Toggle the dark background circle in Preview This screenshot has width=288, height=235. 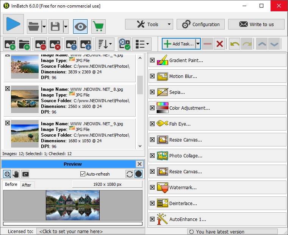(138, 174)
